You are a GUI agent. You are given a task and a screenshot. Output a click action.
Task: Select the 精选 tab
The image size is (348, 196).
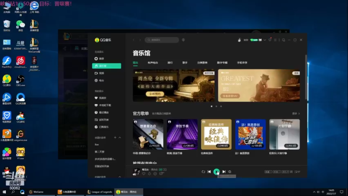pos(135,63)
